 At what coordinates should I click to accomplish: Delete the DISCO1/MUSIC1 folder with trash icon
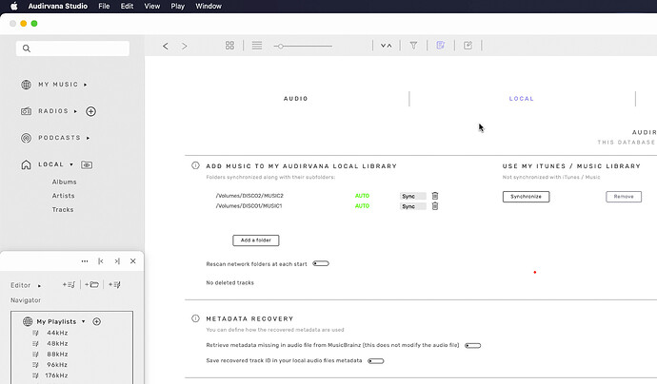435,206
